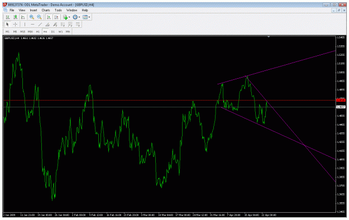This screenshot has width=349, height=220.
Task: Toggle chart shift from right border
Action: point(56,17)
